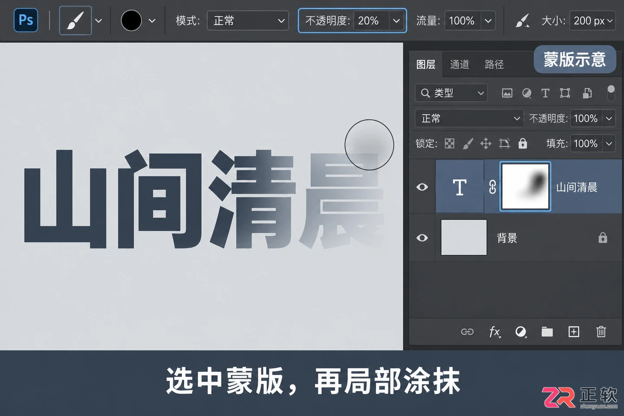
Task: Filter layers by shape icon
Action: pyautogui.click(x=565, y=93)
